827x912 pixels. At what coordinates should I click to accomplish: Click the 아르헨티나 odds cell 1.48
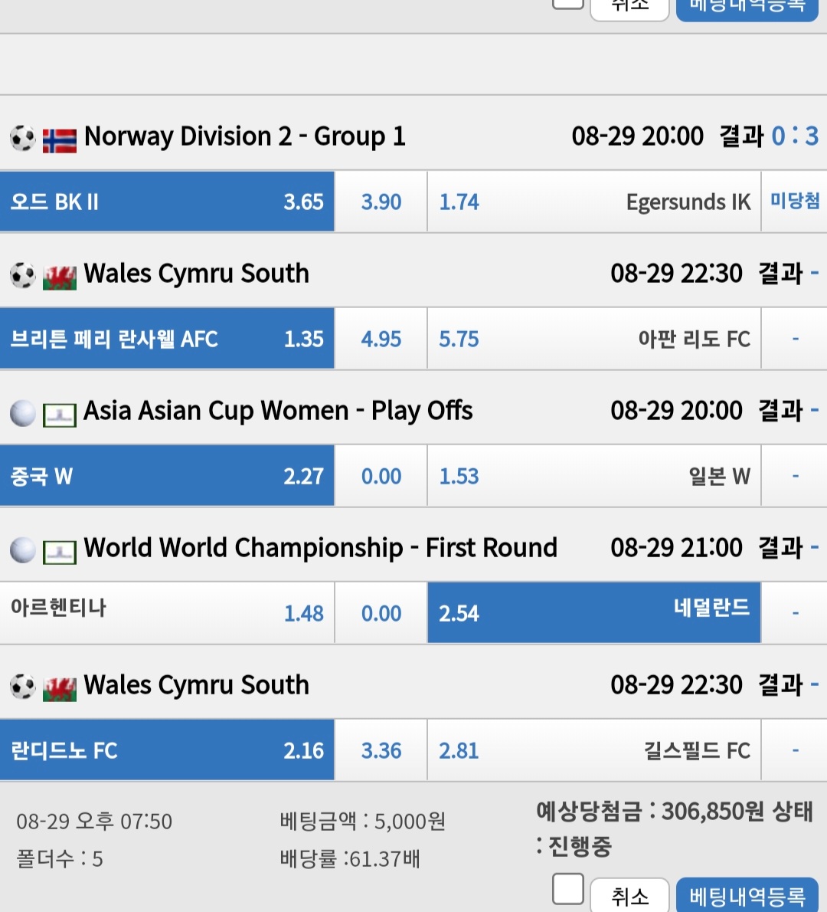(x=167, y=612)
